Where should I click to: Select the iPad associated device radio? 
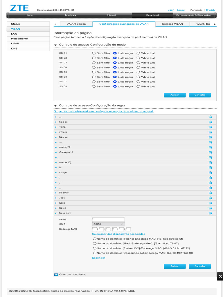(x=94, y=243)
